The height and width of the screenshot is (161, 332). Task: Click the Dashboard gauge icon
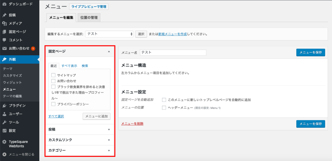point(5,4)
